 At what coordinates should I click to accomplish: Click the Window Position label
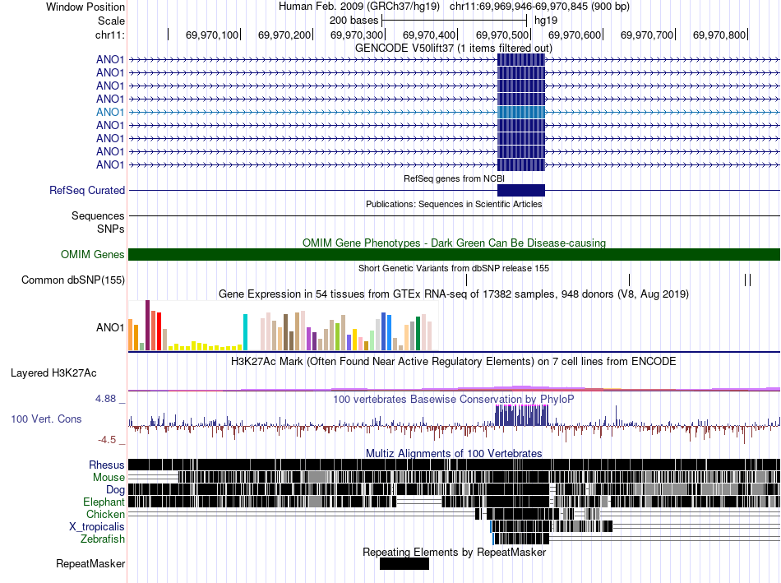85,7
